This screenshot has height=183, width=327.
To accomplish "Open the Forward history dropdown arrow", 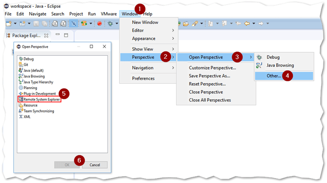I will click(x=268, y=24).
